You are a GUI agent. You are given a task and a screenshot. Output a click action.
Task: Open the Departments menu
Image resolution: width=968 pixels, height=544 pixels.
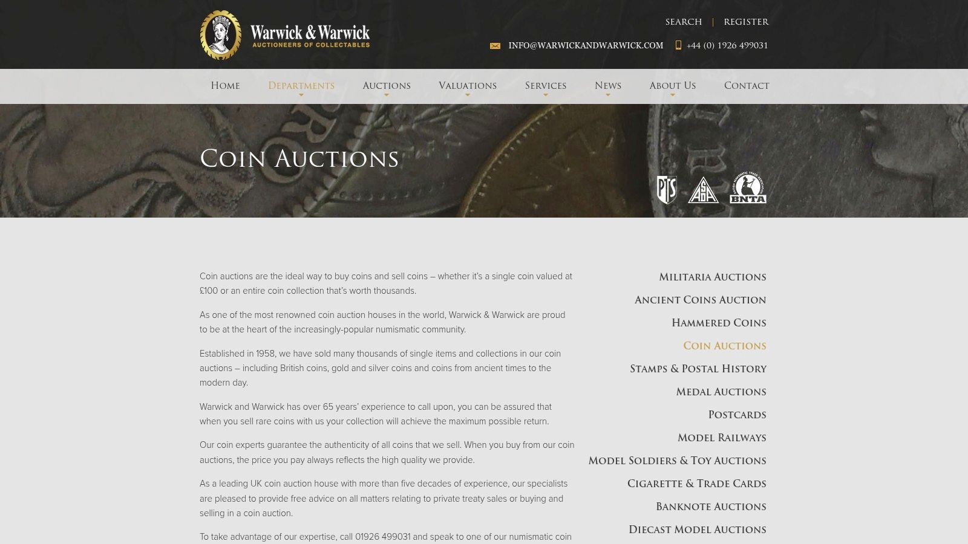tap(301, 86)
